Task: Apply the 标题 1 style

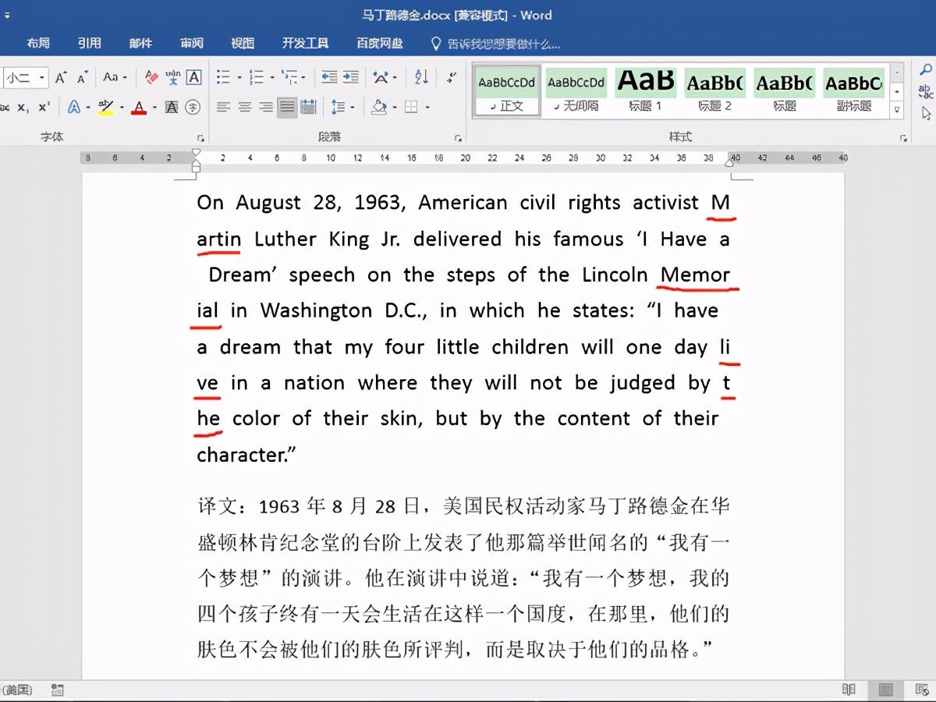Action: click(645, 90)
